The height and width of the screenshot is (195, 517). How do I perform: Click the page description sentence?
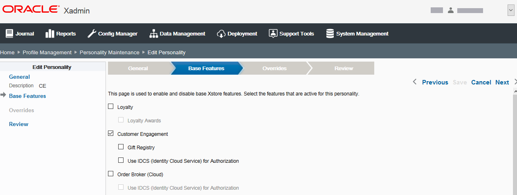pos(234,94)
